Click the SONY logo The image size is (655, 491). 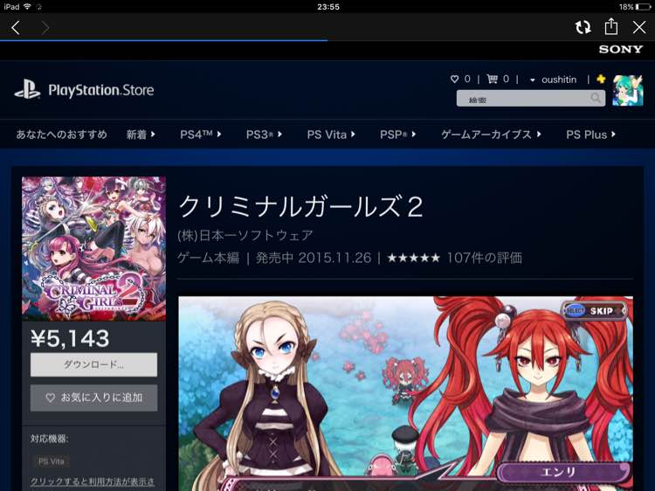(621, 49)
